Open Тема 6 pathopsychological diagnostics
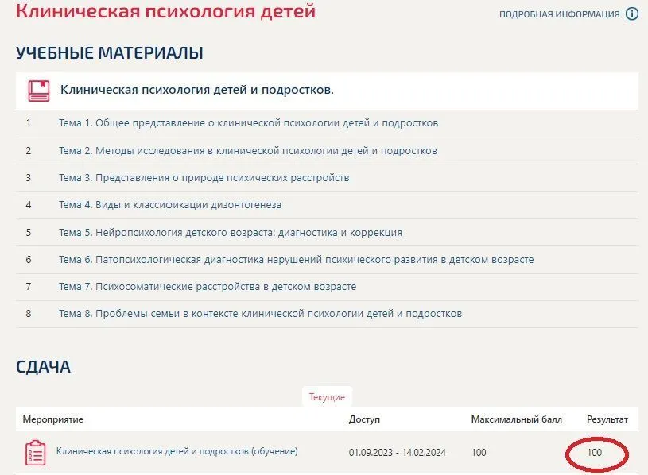Viewport: 648px width, 475px height. coord(296,260)
